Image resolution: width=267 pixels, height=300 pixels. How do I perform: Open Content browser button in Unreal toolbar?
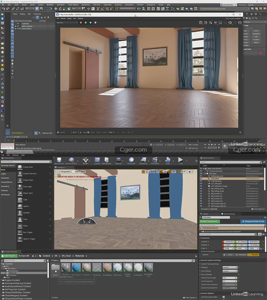[x=97, y=161]
